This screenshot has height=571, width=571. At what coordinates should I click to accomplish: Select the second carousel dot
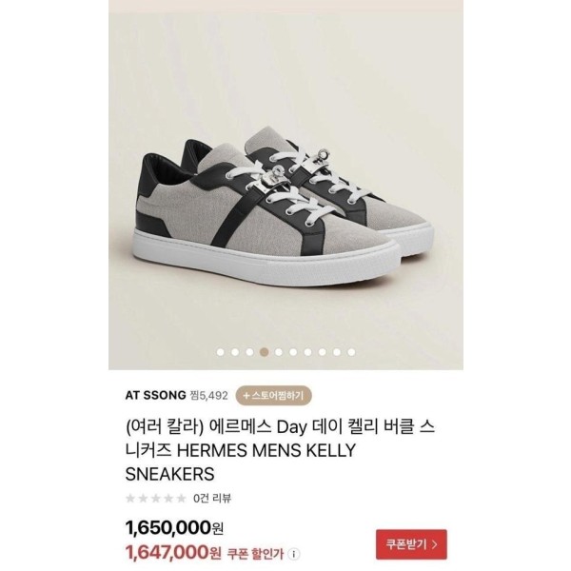pos(235,352)
